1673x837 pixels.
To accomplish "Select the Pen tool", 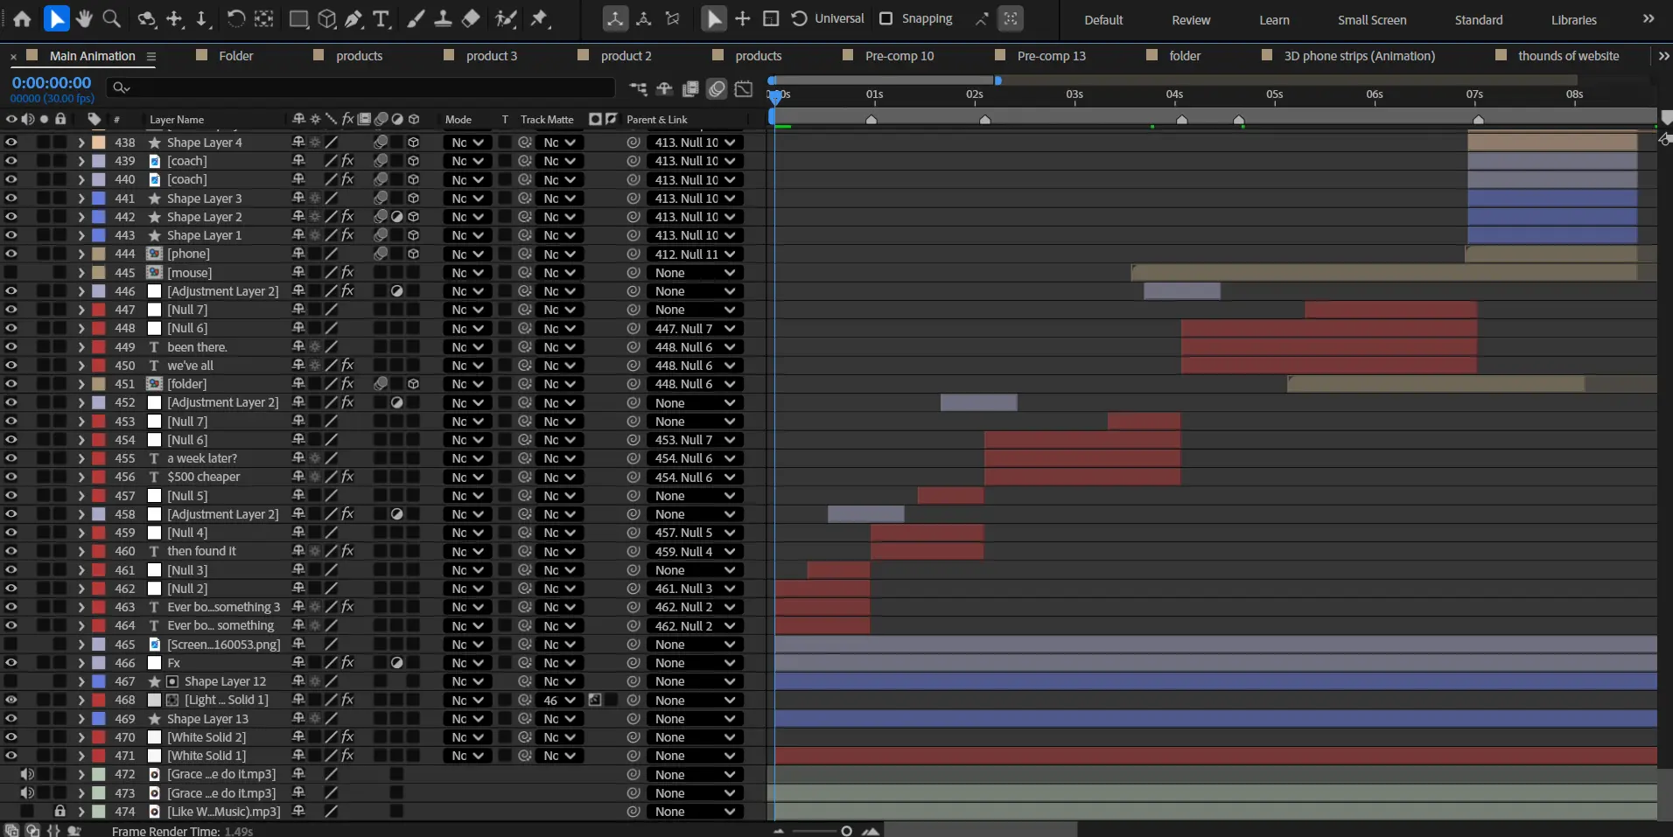I will click(x=354, y=18).
